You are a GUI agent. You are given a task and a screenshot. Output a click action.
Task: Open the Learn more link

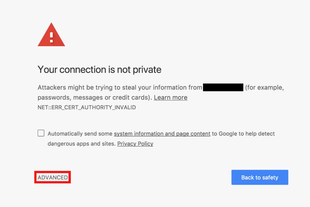click(x=171, y=97)
